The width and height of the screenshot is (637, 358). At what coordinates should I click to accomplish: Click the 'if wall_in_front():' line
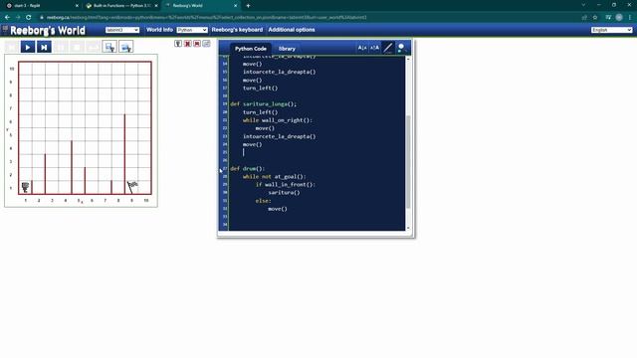coord(286,184)
